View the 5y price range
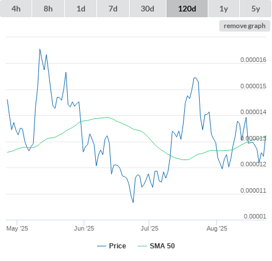The width and height of the screenshot is (272, 261). 255,9
